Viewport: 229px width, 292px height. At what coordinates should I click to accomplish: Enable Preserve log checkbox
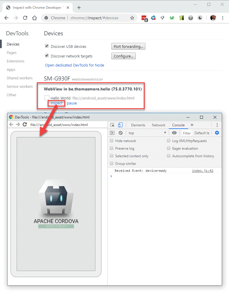[x=112, y=148]
